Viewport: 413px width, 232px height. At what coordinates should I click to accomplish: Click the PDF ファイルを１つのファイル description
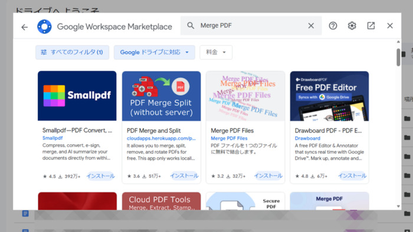(244, 149)
